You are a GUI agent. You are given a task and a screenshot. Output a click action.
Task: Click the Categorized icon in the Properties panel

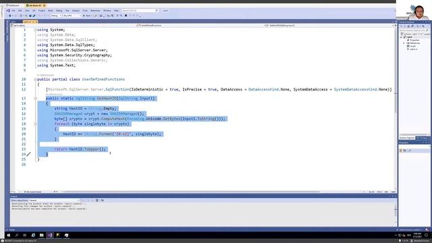401,151
